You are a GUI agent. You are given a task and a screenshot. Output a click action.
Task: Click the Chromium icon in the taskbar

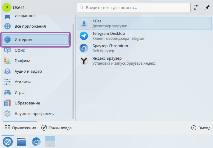36,142
